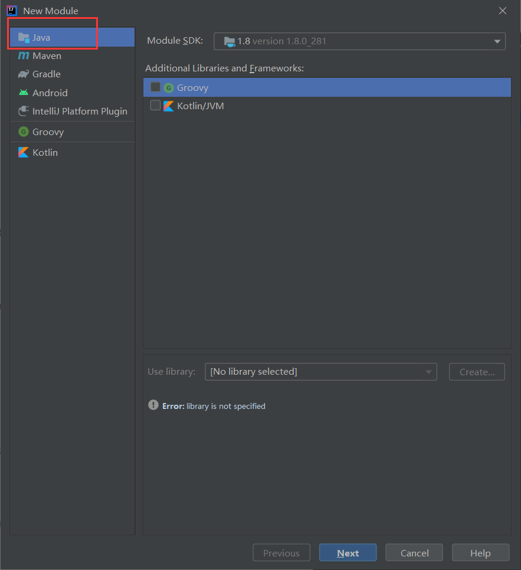Click the Android robot icon
Image resolution: width=521 pixels, height=570 pixels.
point(24,92)
